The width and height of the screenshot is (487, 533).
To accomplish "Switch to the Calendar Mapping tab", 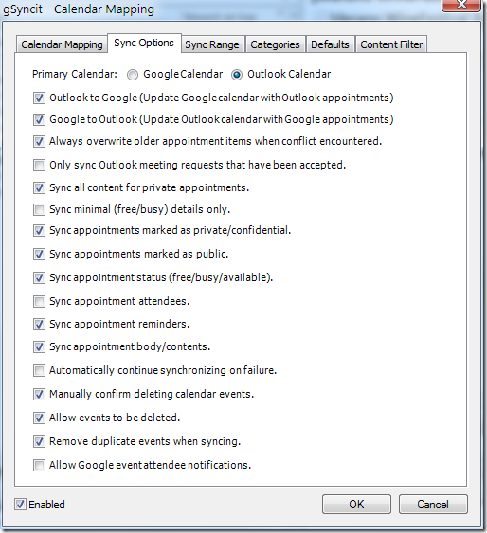I will pyautogui.click(x=62, y=44).
